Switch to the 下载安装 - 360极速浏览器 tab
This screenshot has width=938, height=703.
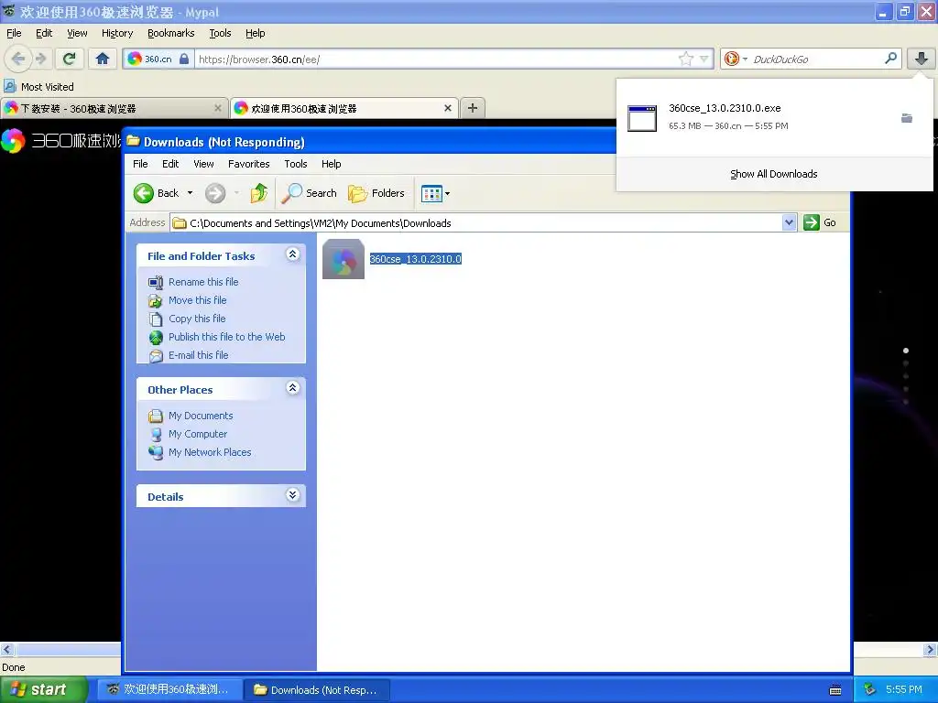point(114,108)
